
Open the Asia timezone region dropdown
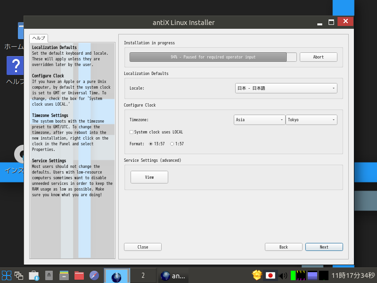coord(260,120)
